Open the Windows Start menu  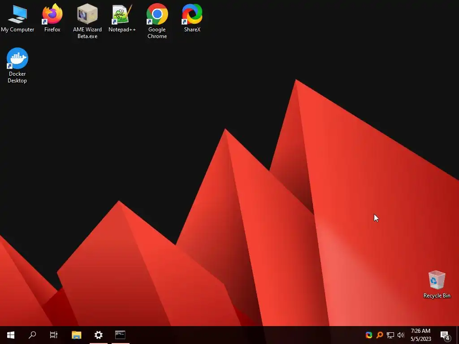tap(11, 335)
